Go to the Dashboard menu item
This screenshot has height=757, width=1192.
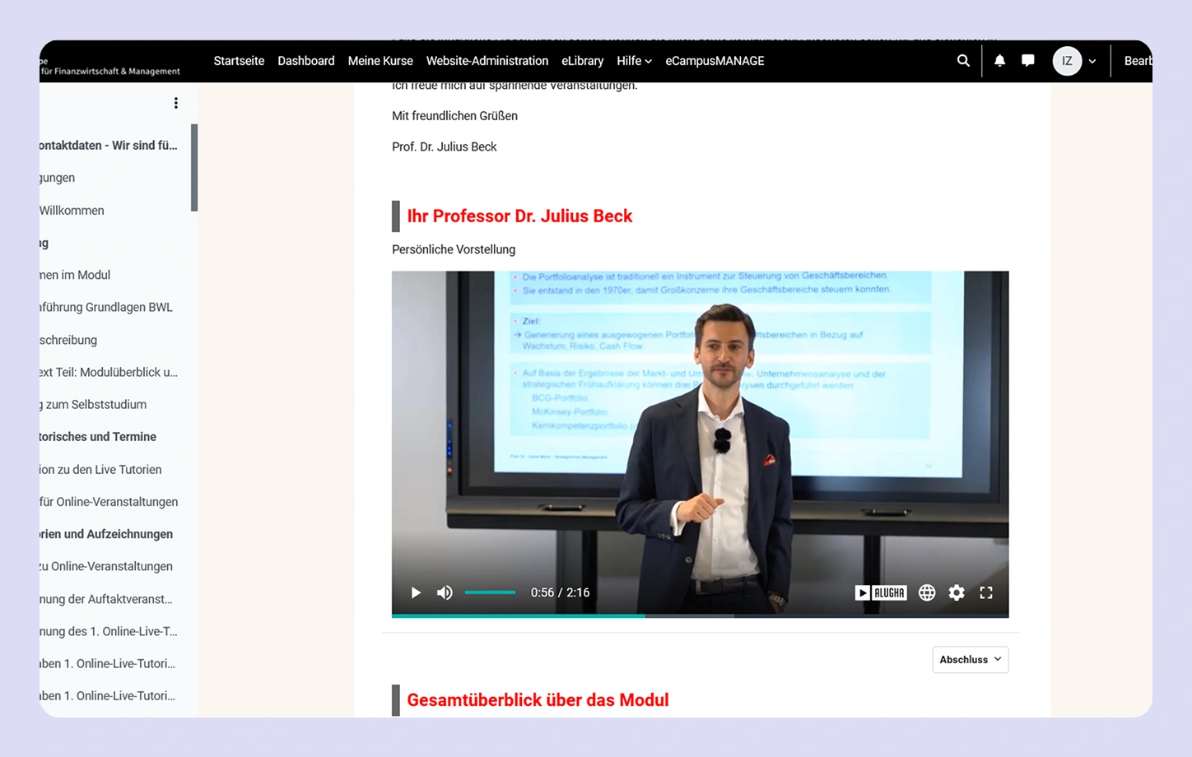(306, 61)
